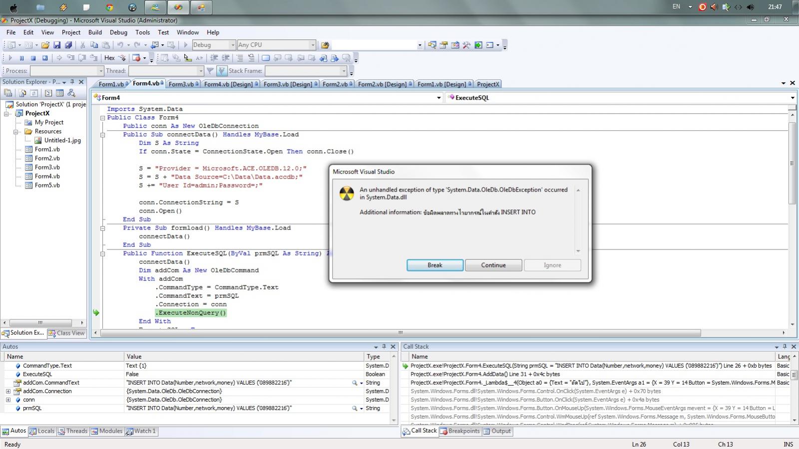Screen dimensions: 799x449
Task: Switch to the Class View tab
Action: [67, 333]
